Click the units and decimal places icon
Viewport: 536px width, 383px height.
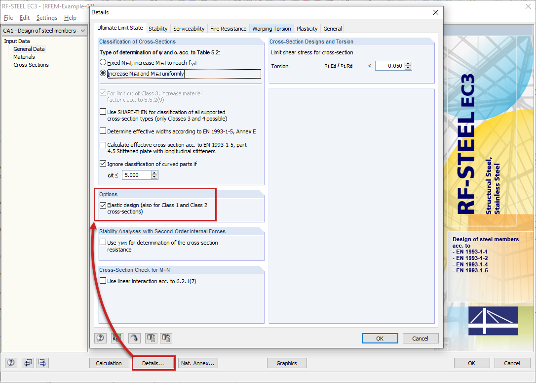tap(116, 338)
